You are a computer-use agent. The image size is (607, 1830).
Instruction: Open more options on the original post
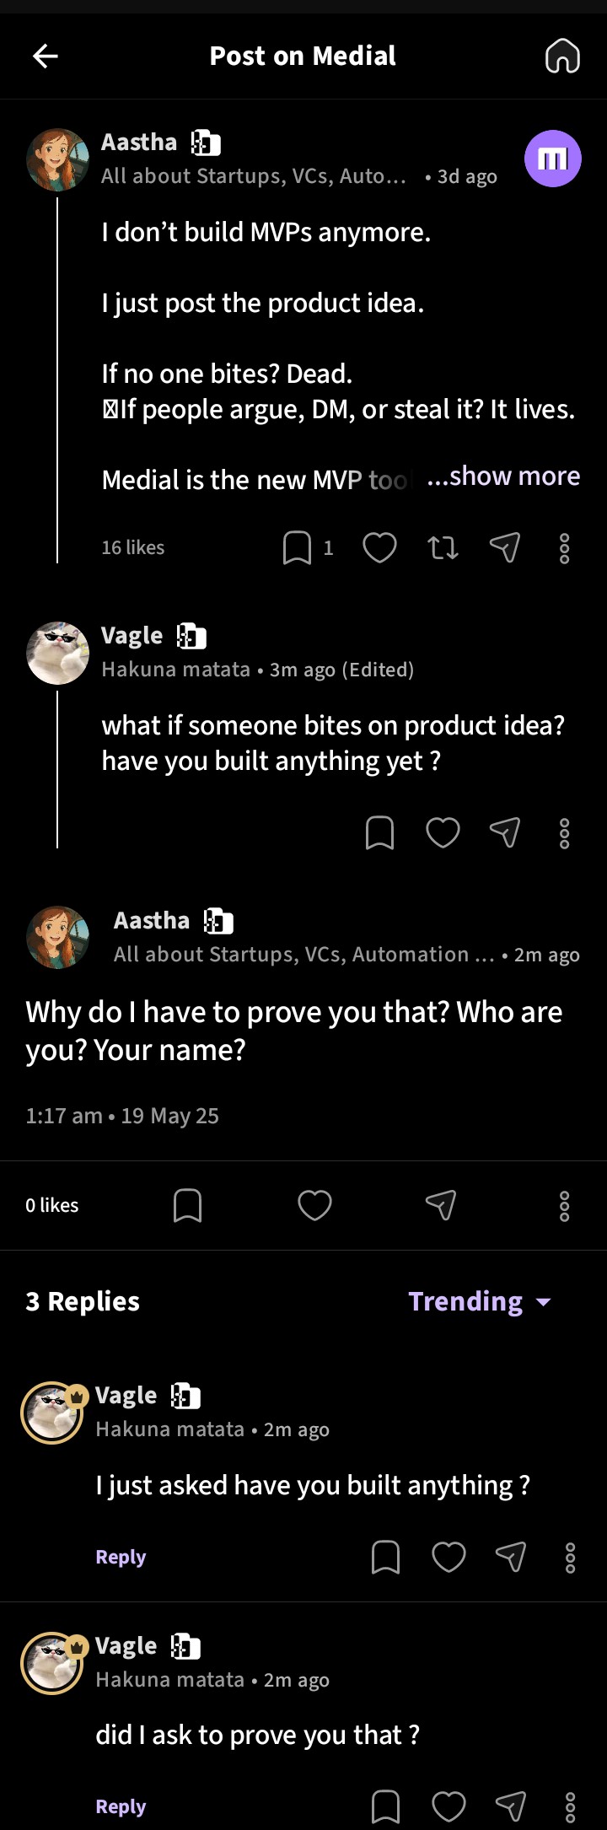coord(564,548)
